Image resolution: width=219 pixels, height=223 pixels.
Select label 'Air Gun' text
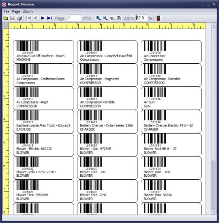point(149,102)
